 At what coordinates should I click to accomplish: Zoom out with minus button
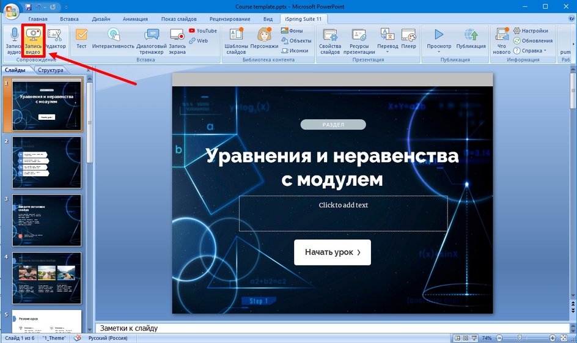499,338
